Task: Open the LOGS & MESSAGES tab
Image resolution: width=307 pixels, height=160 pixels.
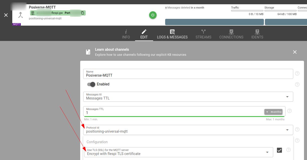Action: pos(172,34)
